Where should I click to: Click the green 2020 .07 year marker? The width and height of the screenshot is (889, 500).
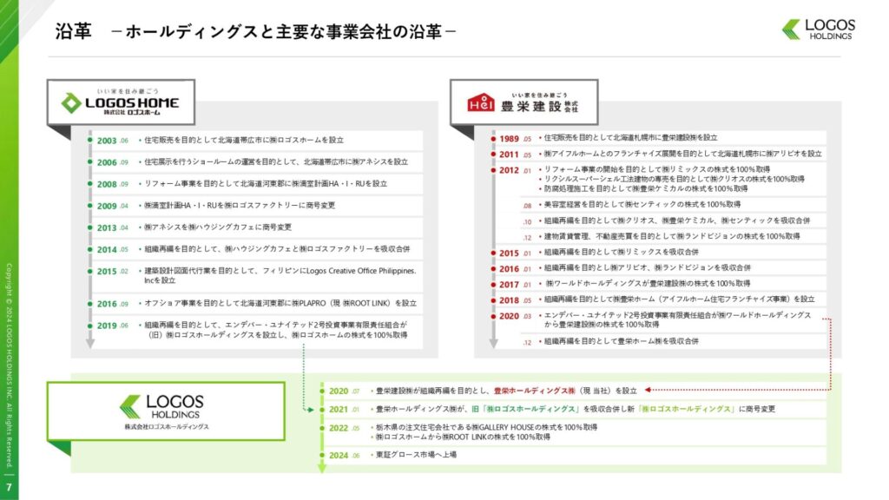(x=344, y=391)
